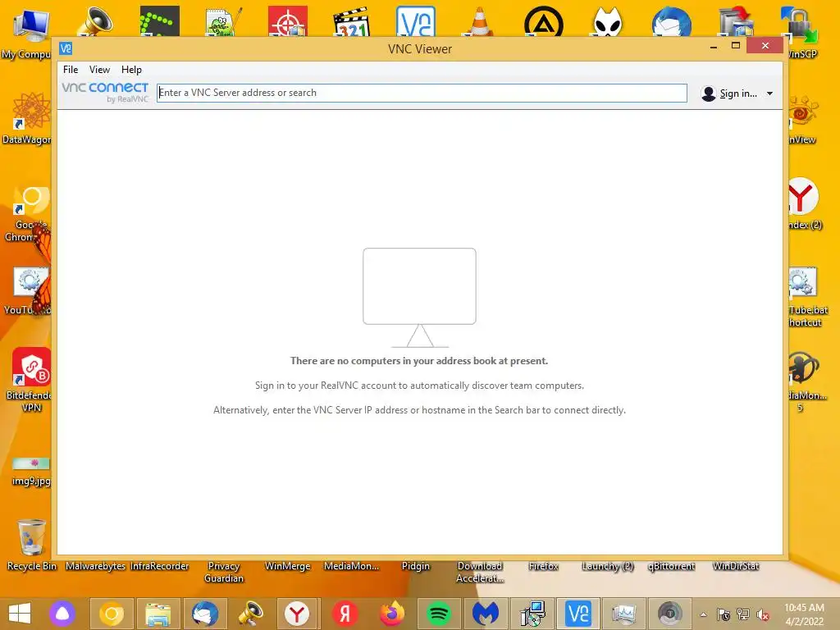
Task: Close the VNC Viewer window
Action: [765, 46]
